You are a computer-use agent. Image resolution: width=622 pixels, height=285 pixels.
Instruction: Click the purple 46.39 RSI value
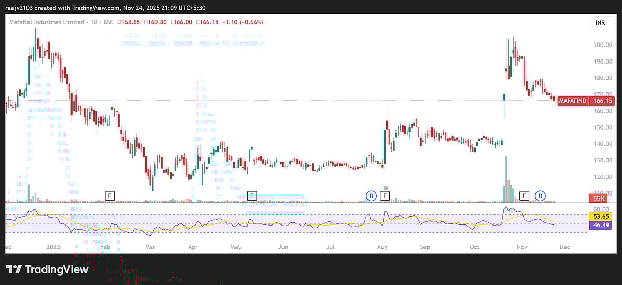[x=601, y=226]
